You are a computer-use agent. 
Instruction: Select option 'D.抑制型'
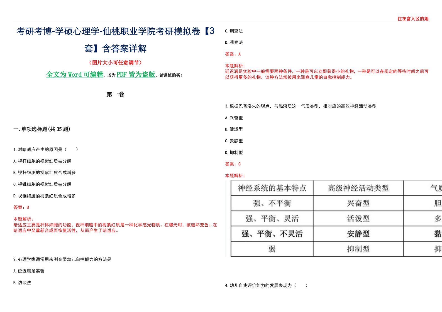coord(234,153)
